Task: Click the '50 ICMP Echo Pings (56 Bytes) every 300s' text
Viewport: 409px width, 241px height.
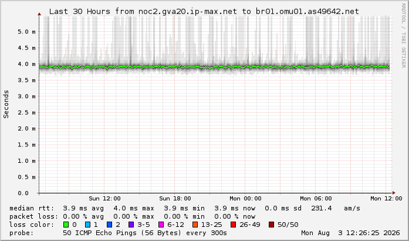Action: point(145,233)
